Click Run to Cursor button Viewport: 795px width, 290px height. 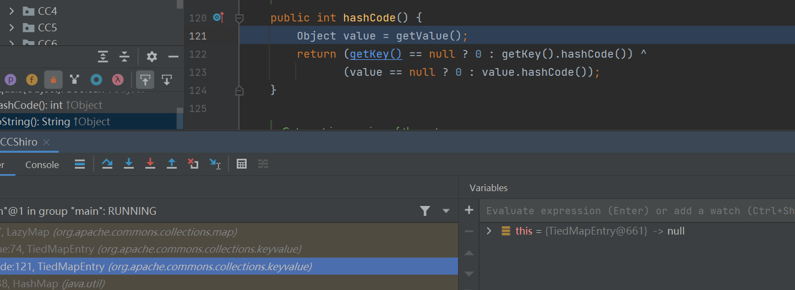coord(215,164)
